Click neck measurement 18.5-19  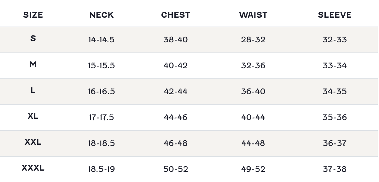point(101,169)
